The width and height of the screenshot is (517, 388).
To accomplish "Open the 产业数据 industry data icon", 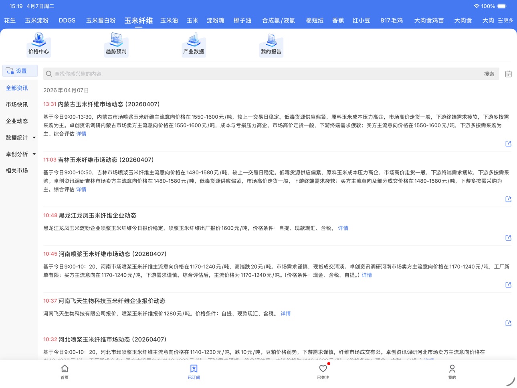I will point(194,44).
